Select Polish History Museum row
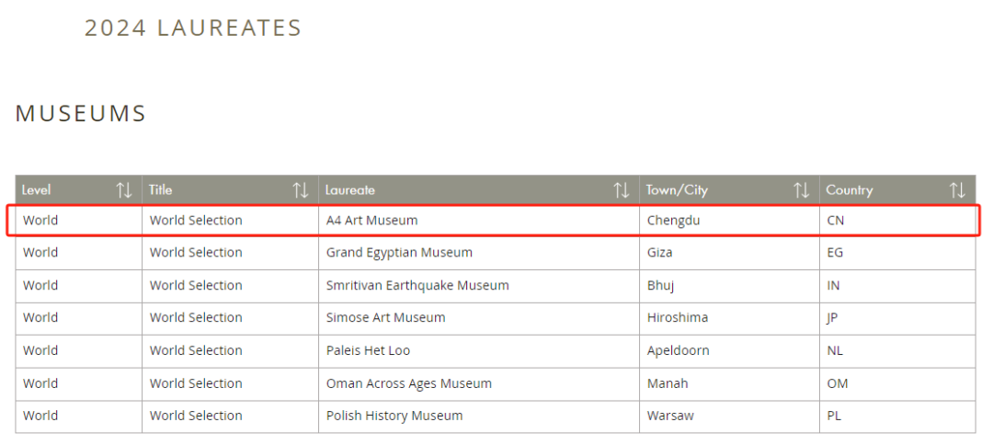 point(394,416)
